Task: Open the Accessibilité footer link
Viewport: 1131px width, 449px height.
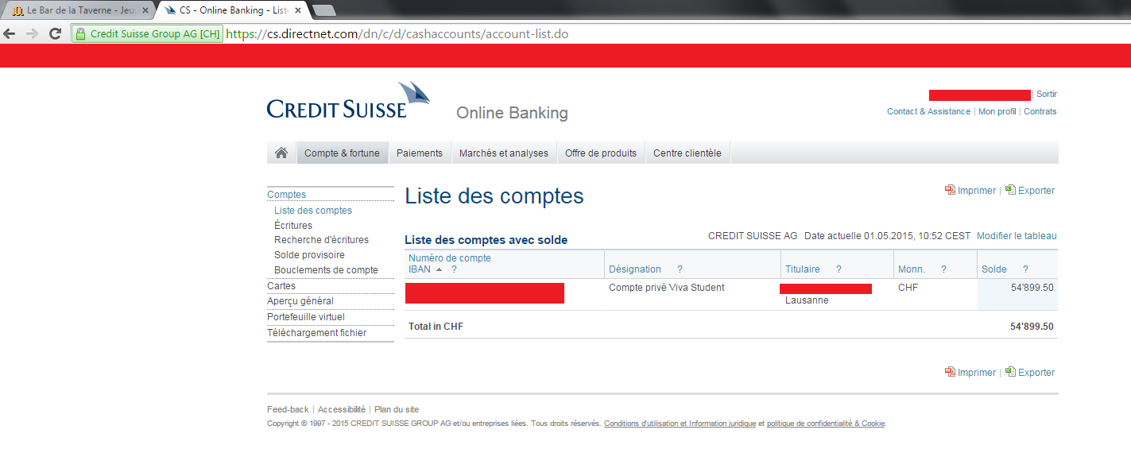Action: (342, 409)
